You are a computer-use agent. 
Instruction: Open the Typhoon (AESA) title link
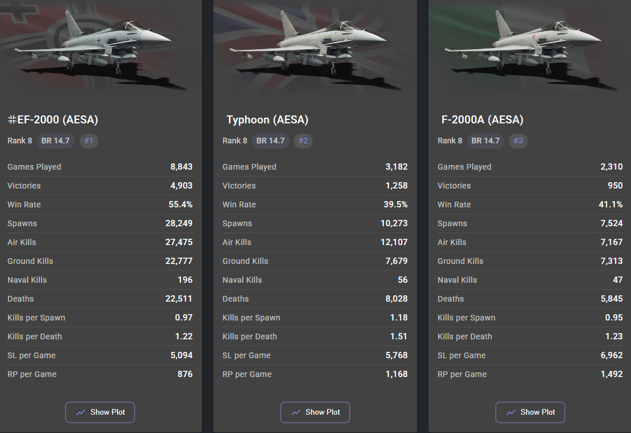(267, 120)
